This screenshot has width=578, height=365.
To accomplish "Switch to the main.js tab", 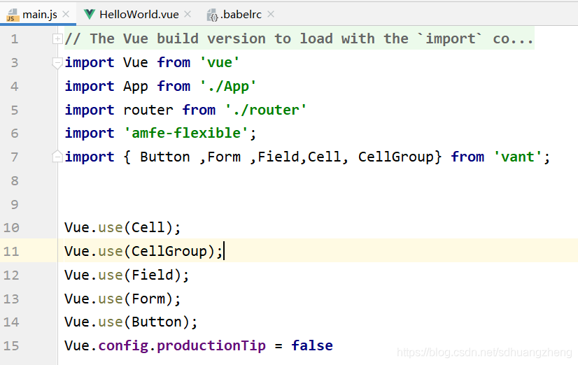I will point(39,15).
